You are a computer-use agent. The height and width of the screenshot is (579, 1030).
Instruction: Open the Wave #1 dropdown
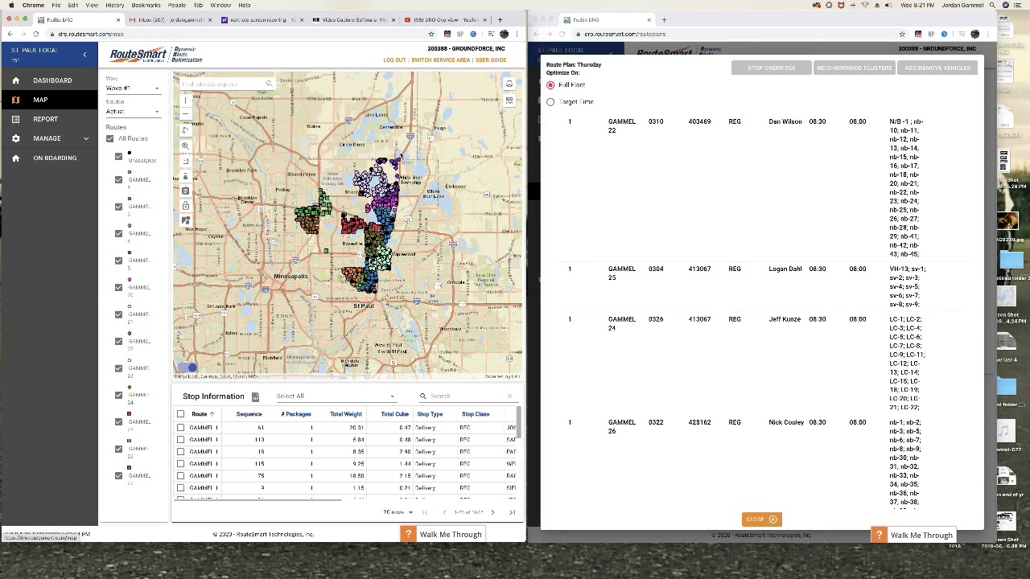[x=133, y=88]
